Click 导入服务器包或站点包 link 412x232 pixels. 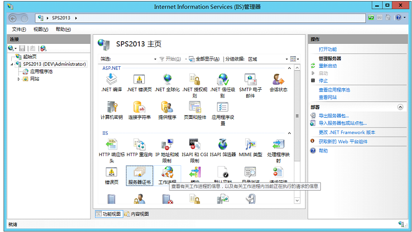coord(342,123)
